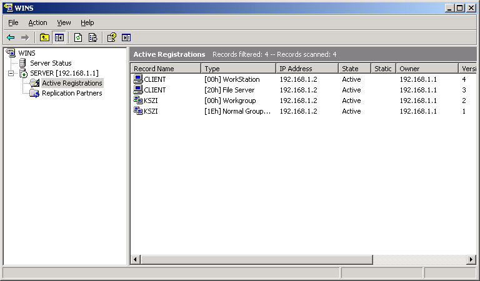Sort by IP Address column header
This screenshot has width=480, height=281.
pyautogui.click(x=307, y=69)
